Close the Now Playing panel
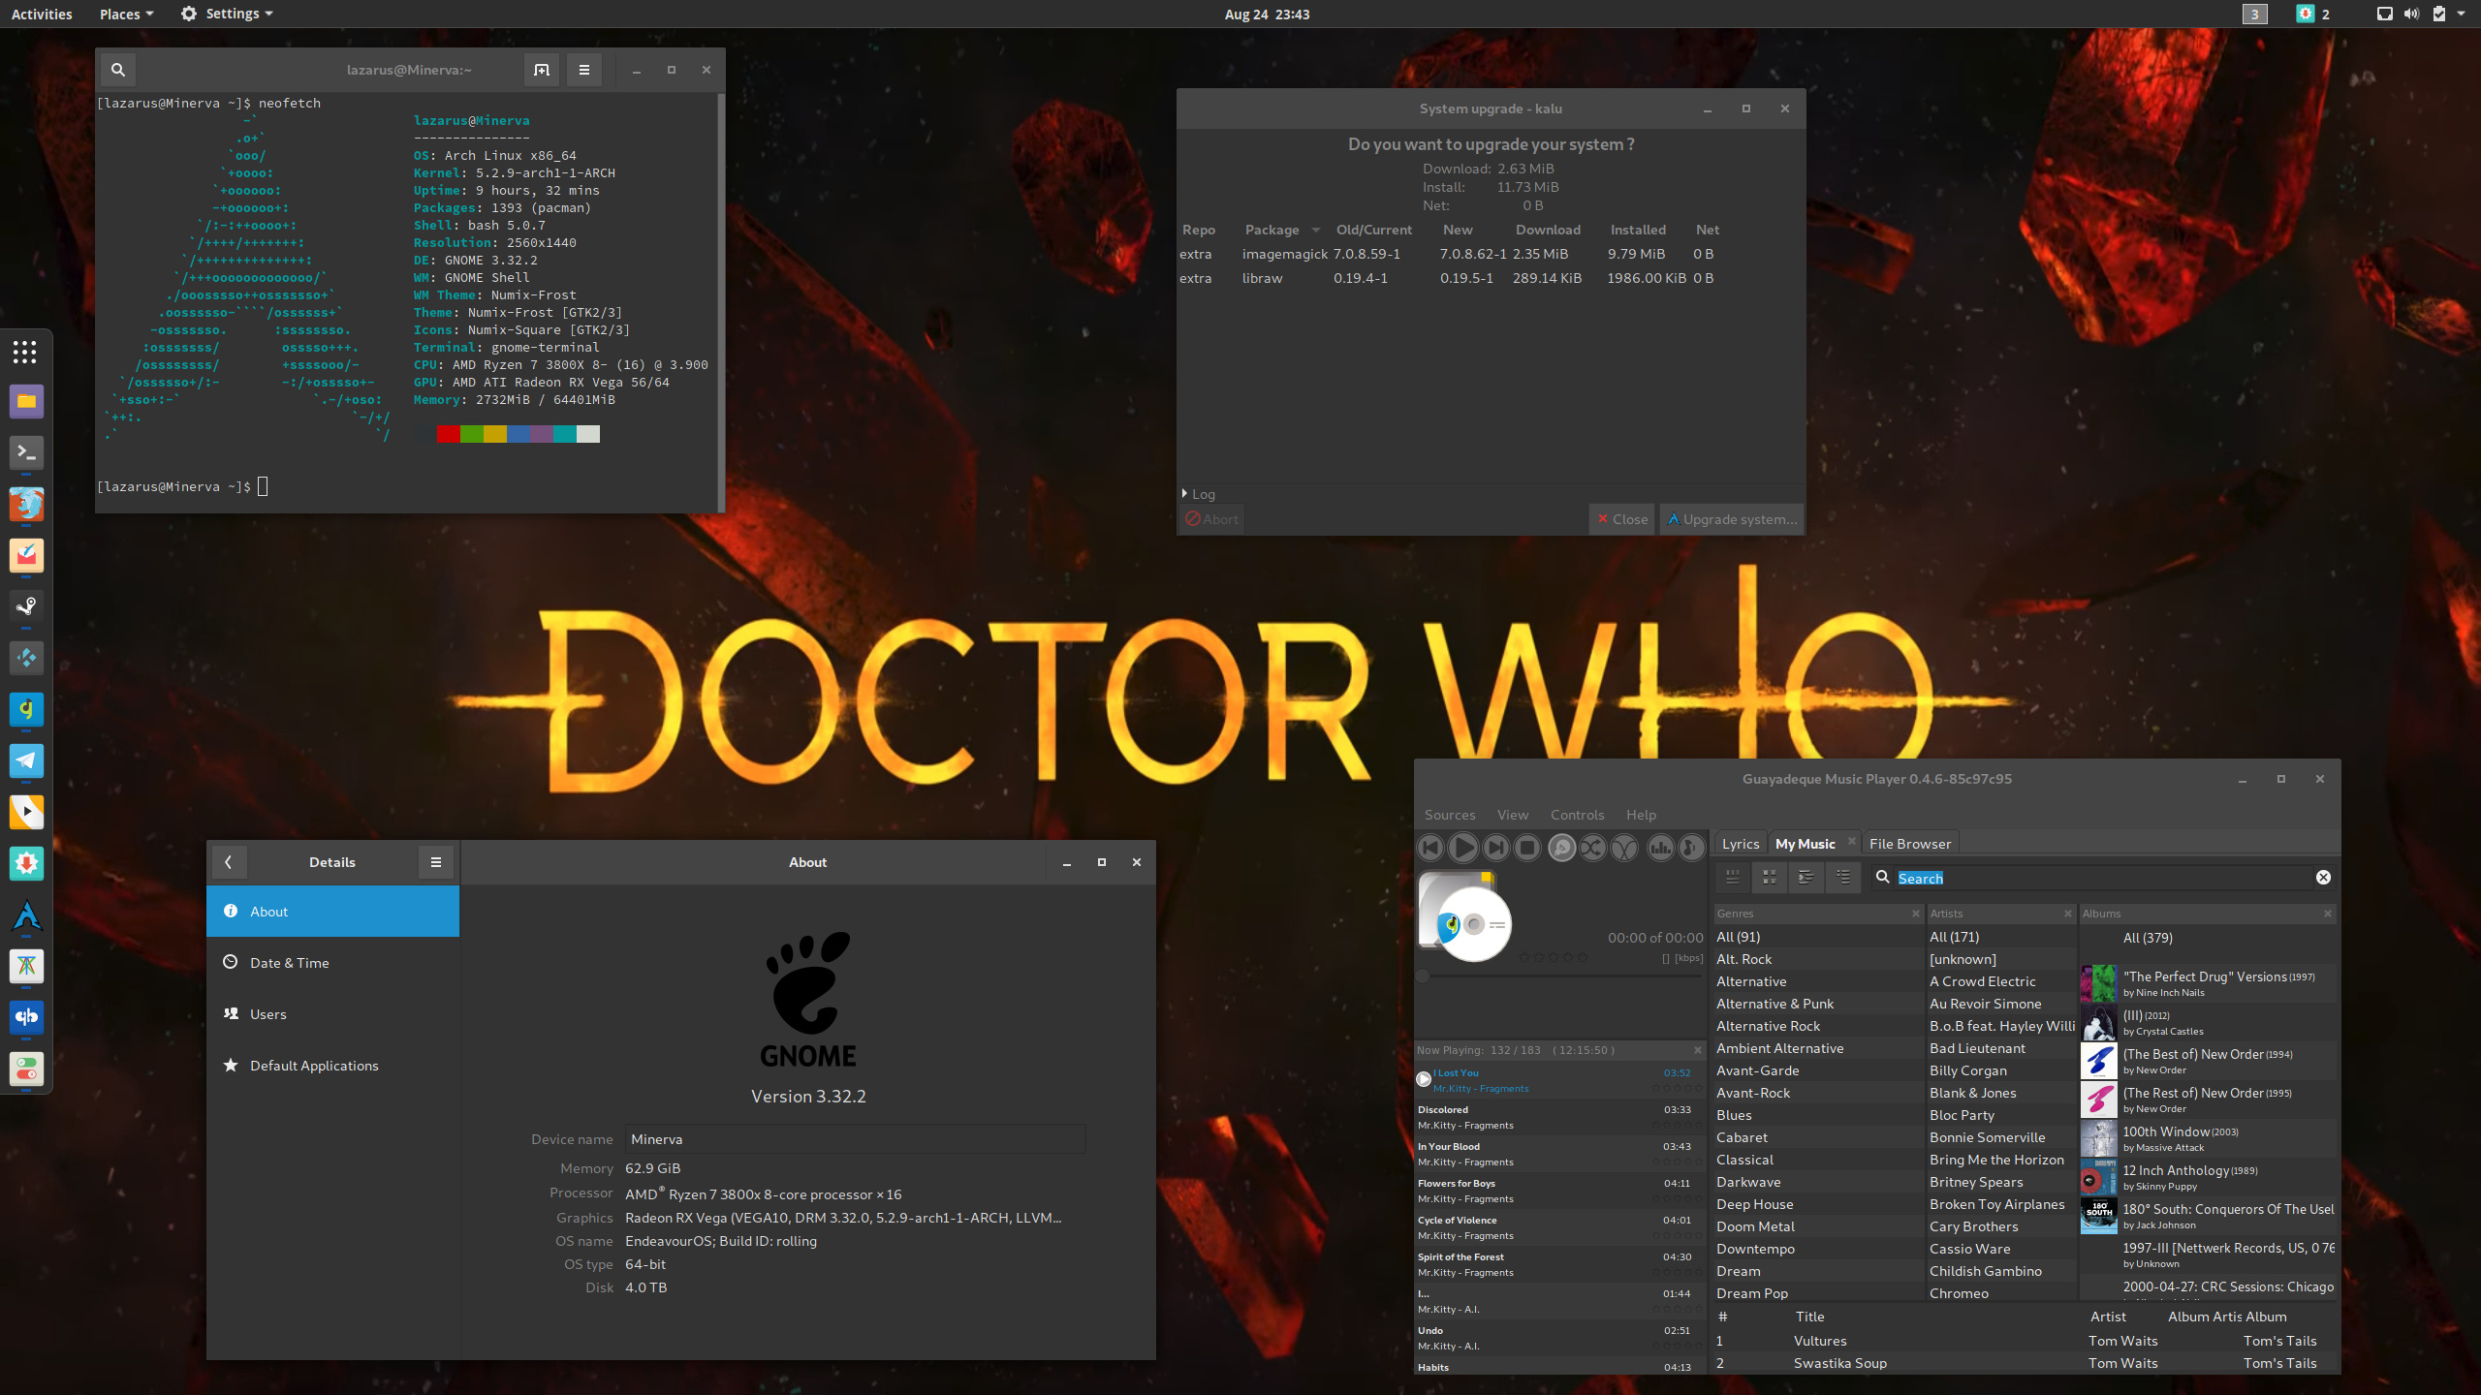 coord(1698,1050)
